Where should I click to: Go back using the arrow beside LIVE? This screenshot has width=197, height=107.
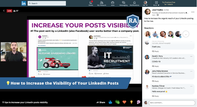[4, 11]
